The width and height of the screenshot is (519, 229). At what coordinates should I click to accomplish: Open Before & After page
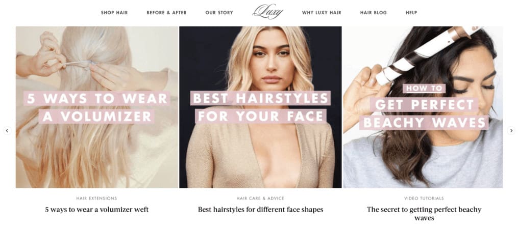click(x=166, y=13)
